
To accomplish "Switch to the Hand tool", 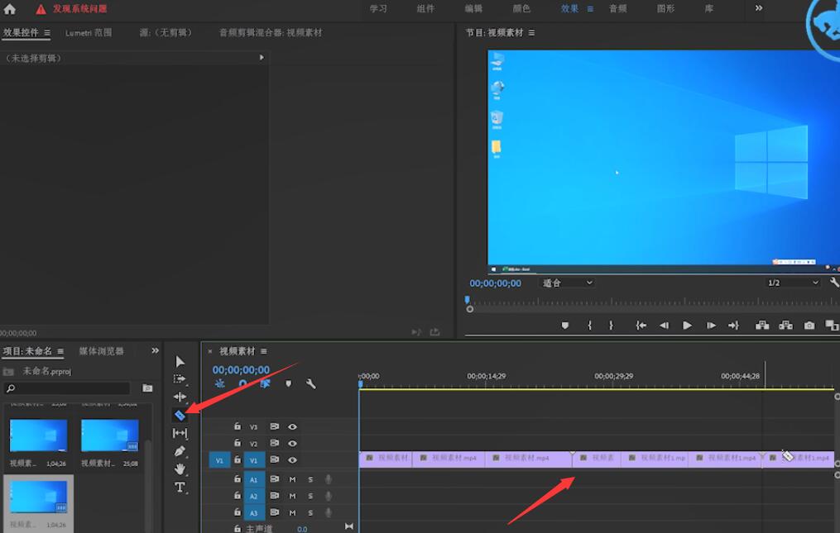I will point(180,469).
